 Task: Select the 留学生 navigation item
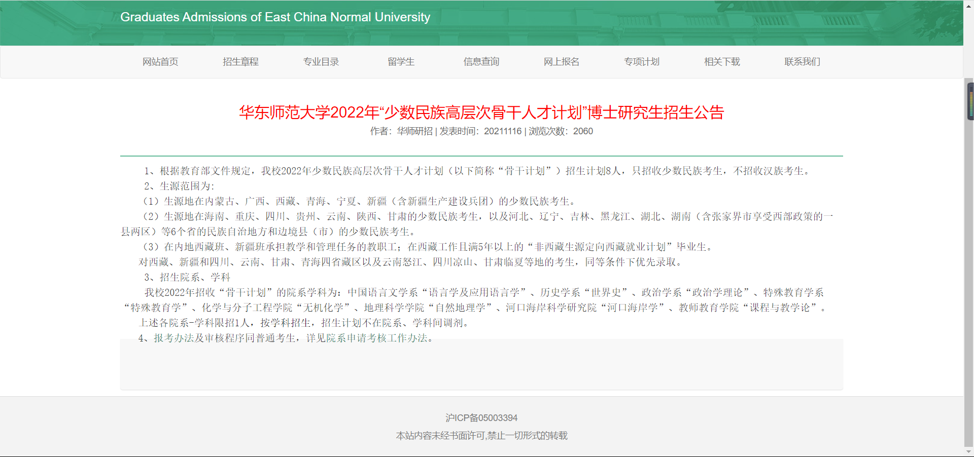point(401,62)
